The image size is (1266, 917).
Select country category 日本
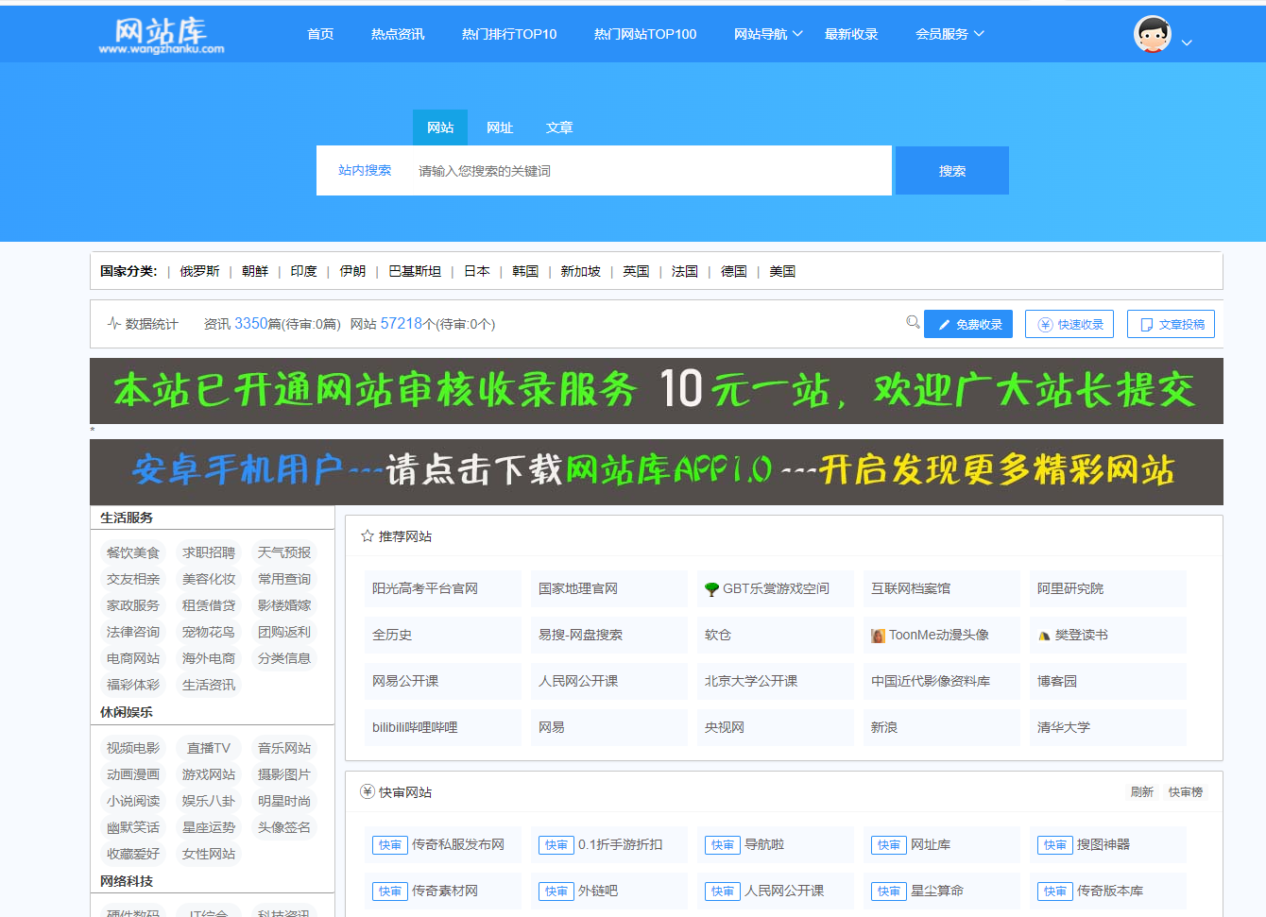476,271
